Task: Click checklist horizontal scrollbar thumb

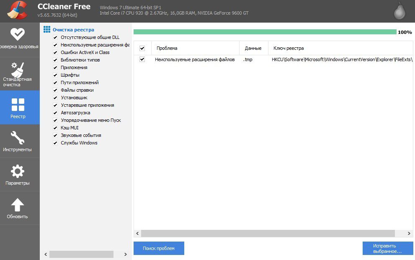Action: coord(81,255)
